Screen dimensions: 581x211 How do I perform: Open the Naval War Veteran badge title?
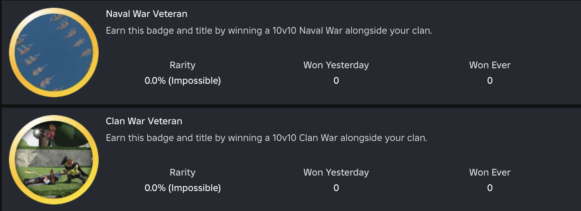[146, 14]
